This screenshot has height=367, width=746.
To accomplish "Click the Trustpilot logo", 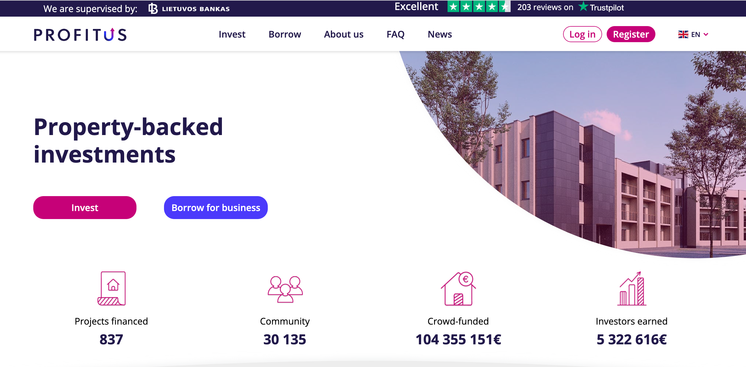I will [601, 7].
